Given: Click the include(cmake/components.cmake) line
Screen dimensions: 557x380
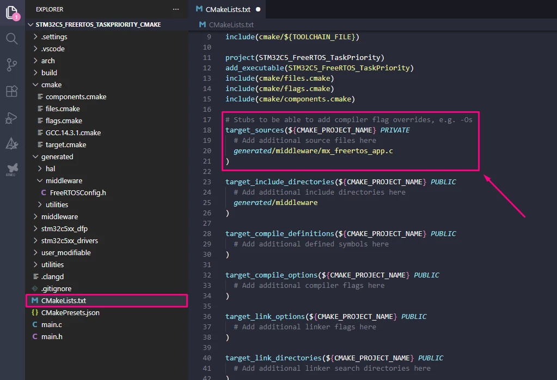Looking at the screenshot, I should pyautogui.click(x=290, y=99).
